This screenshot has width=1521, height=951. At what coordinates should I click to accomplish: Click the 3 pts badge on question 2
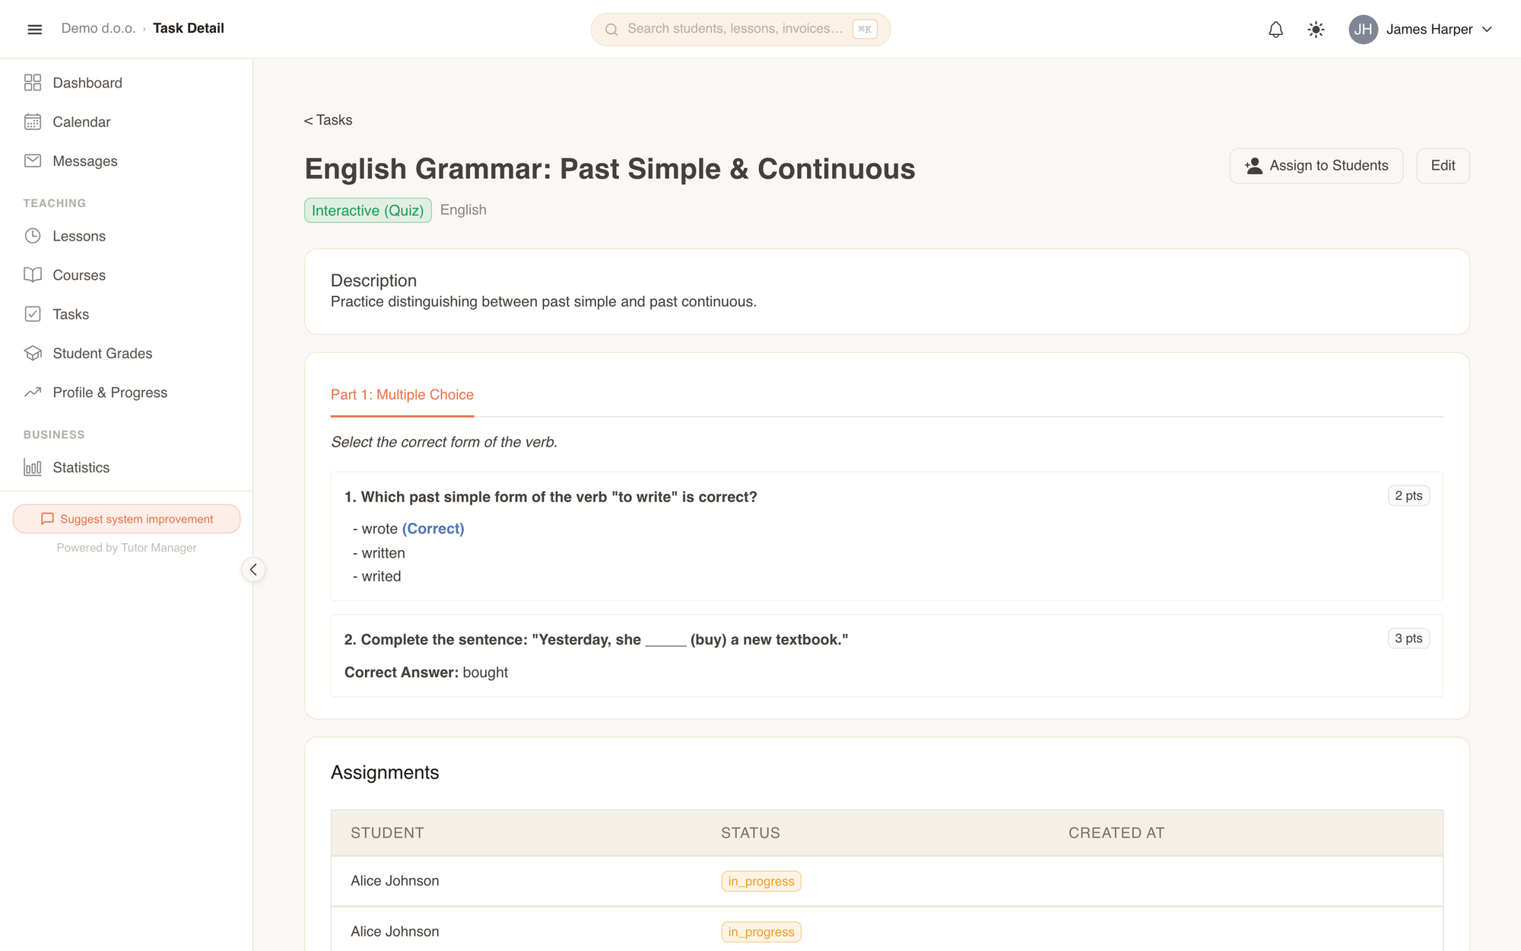1408,638
